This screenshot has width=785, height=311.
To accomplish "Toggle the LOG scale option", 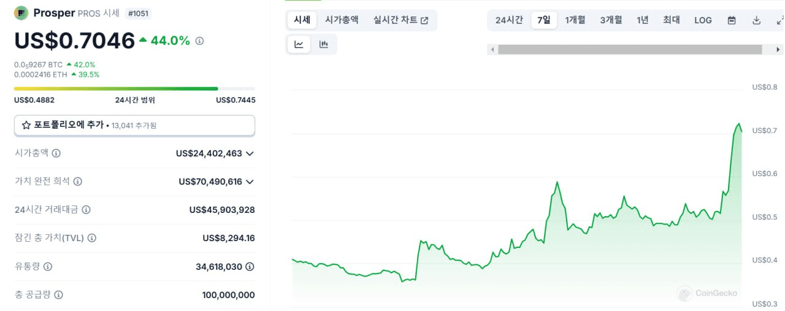I will coord(703,20).
